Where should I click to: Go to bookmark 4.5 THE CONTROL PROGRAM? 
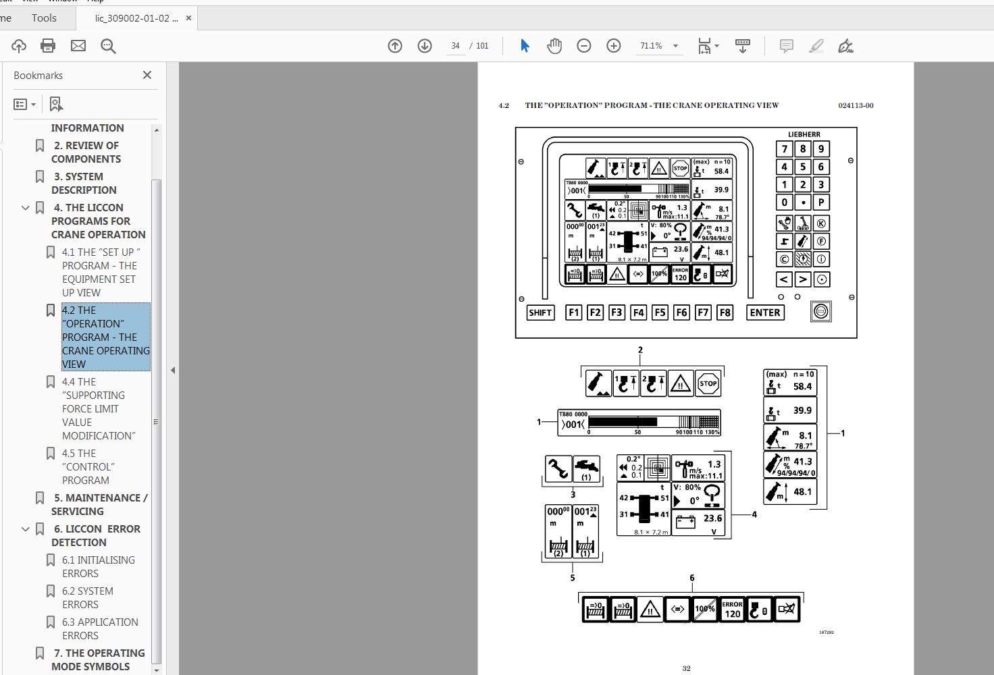click(88, 466)
